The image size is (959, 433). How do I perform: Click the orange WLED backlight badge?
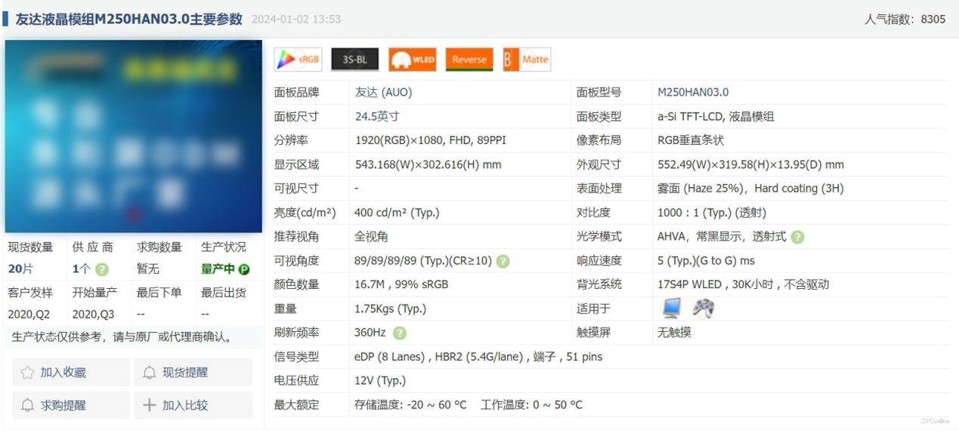(x=412, y=60)
